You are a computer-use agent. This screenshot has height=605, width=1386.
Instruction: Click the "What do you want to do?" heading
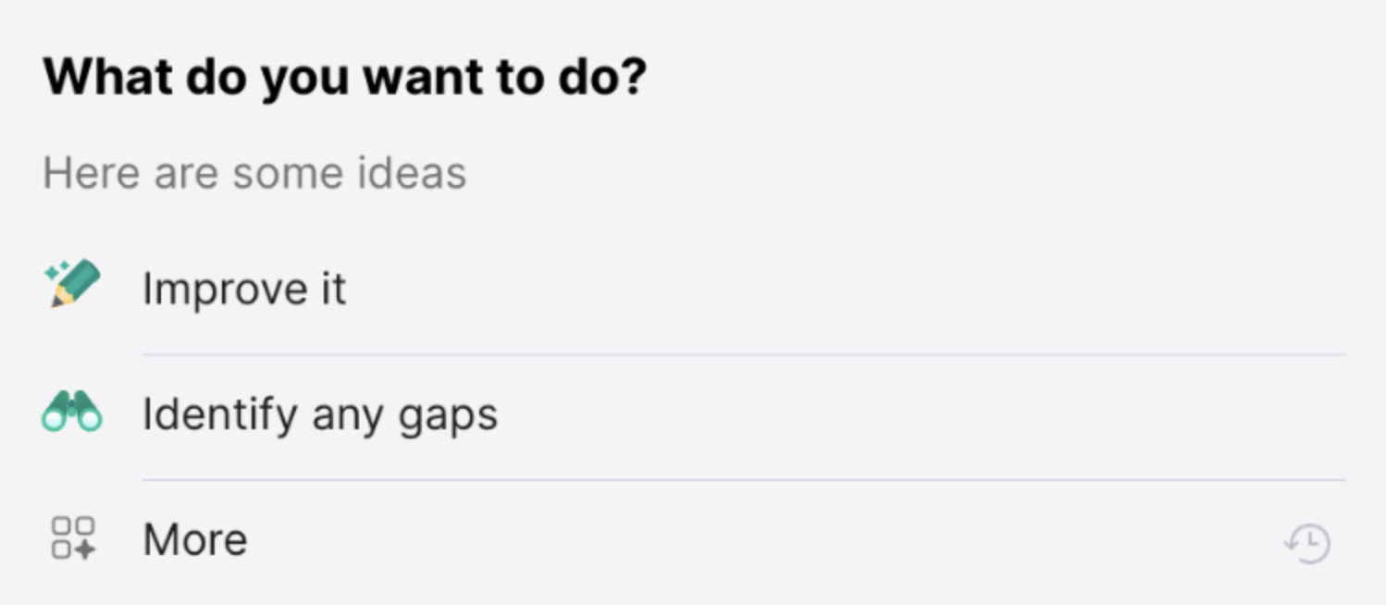344,78
